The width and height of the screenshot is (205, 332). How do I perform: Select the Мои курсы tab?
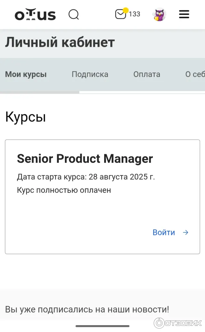pyautogui.click(x=26, y=75)
